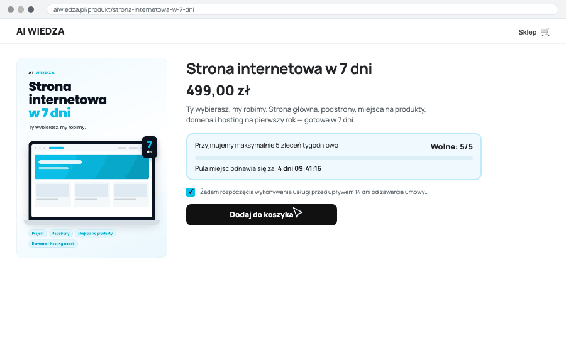
Task: Click the 7 dni badge on the laptop image
Action: coord(150,147)
